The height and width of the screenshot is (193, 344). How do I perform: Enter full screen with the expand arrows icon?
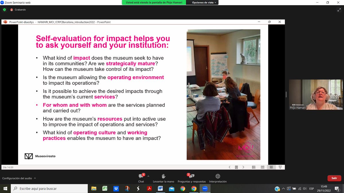pyautogui.click(x=339, y=9)
